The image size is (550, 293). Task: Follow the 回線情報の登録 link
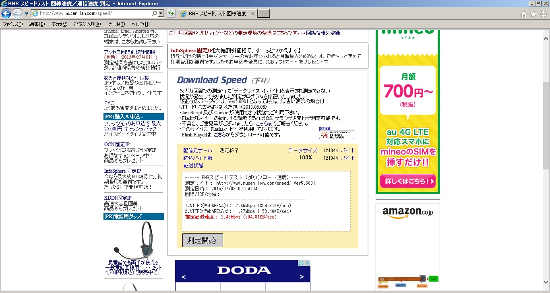323,33
